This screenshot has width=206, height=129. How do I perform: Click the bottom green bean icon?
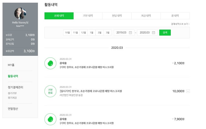click(x=50, y=119)
